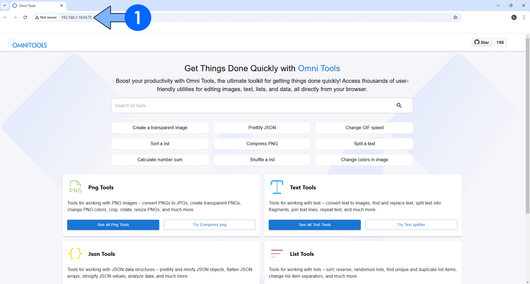Open the Shuffle a list tool
Screen dimensions: 530x284
(x=262, y=160)
